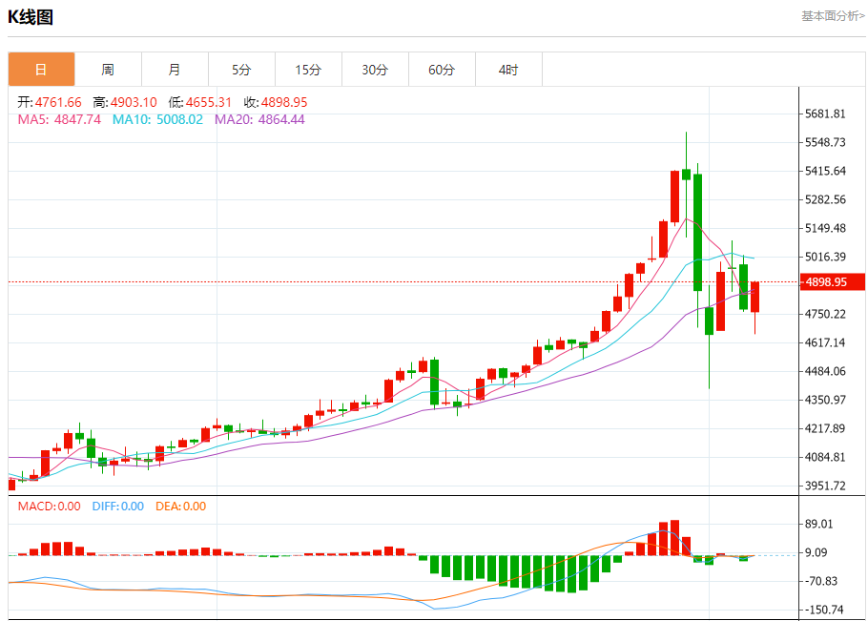Click the current price tag 4898.95
Viewport: 868px width, 621px height.
(828, 282)
